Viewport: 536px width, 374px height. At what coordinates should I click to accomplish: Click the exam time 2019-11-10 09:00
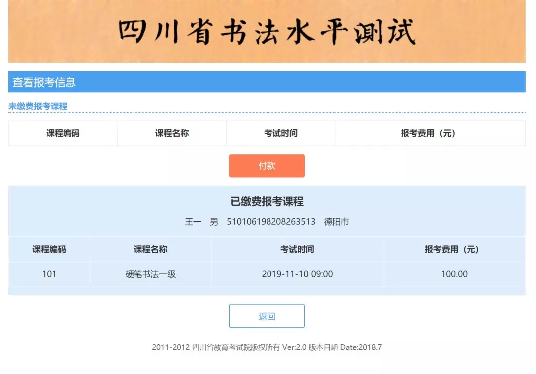click(x=297, y=274)
